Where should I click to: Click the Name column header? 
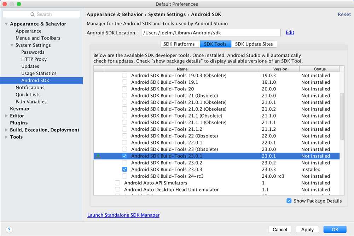tap(182, 69)
